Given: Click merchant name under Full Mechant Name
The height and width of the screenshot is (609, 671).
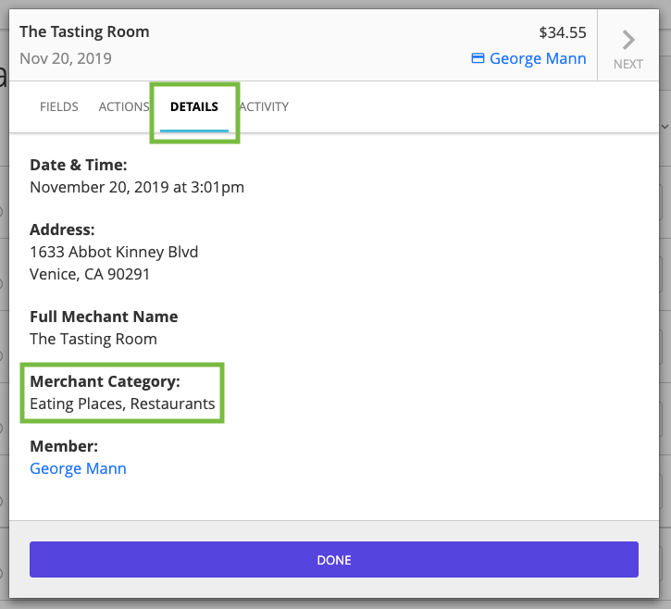Looking at the screenshot, I should [x=93, y=339].
